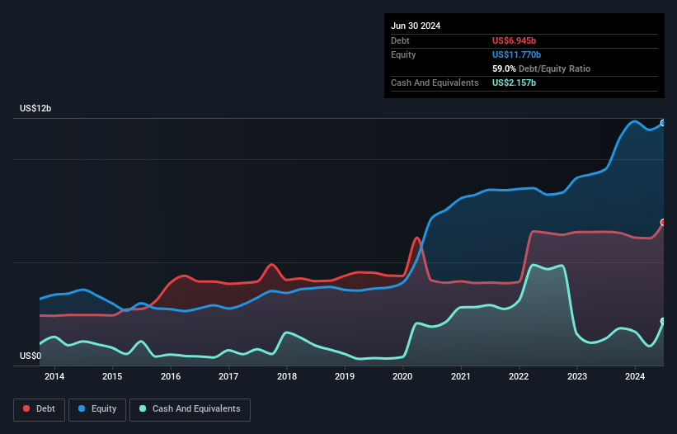The image size is (677, 434).
Task: Click the 59.0% Debt/Equity Ratio text
Action: pyautogui.click(x=541, y=68)
